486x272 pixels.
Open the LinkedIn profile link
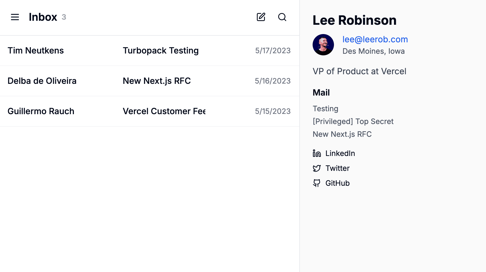(x=340, y=153)
